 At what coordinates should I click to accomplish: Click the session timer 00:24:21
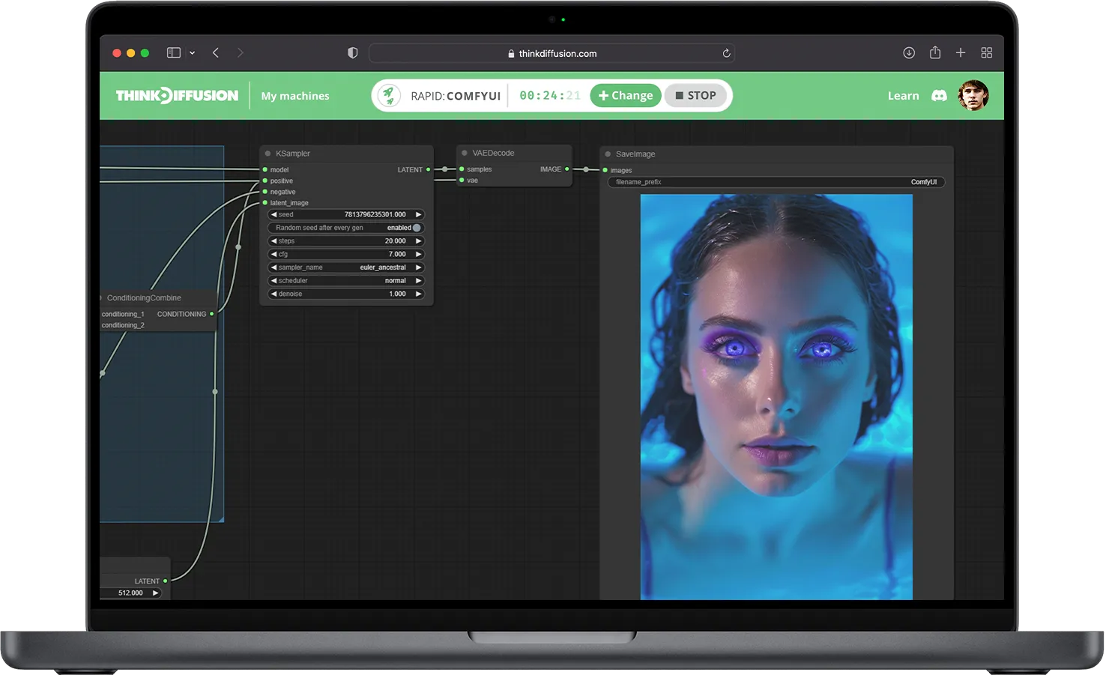(x=550, y=95)
